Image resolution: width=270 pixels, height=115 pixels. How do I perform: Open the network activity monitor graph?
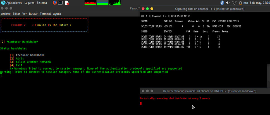[115, 3]
